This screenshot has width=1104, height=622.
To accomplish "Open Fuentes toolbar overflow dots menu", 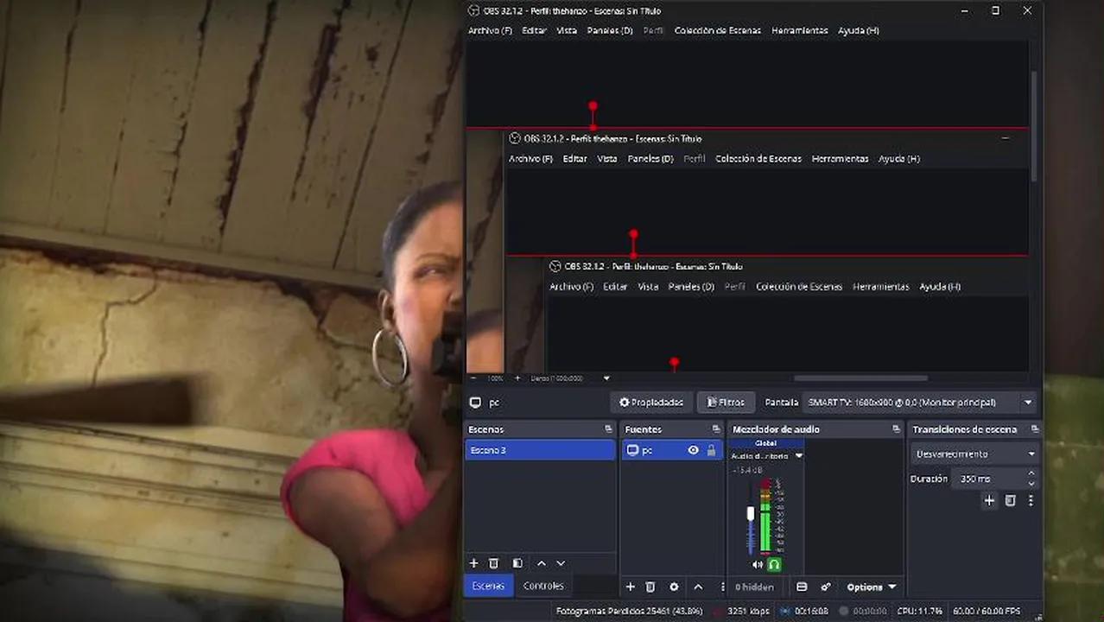I will point(723,587).
